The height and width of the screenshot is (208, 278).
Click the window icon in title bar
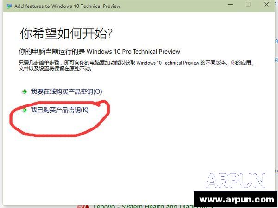pos(9,6)
